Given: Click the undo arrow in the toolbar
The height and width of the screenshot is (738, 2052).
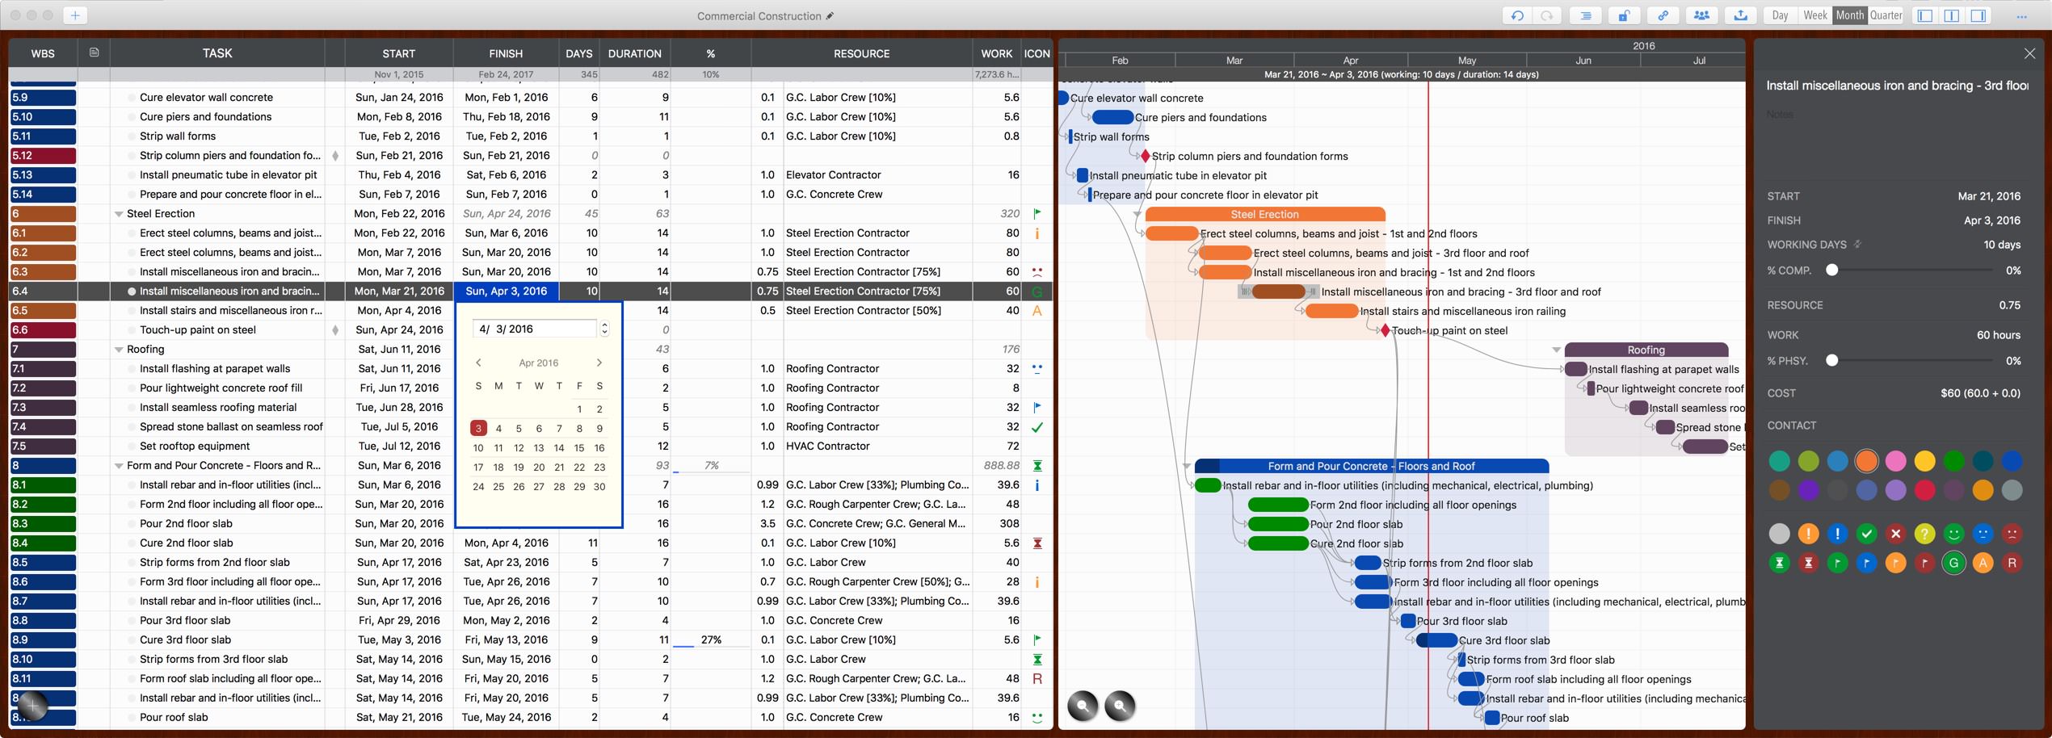Looking at the screenshot, I should [x=1517, y=15].
